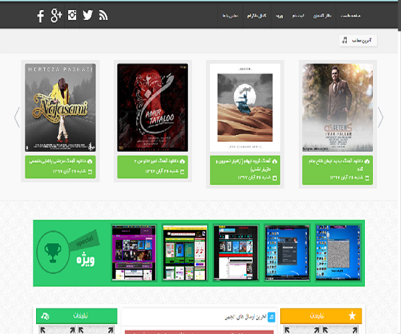Click home icon on the desert cover post title
401x334 pixels.
click(x=275, y=161)
